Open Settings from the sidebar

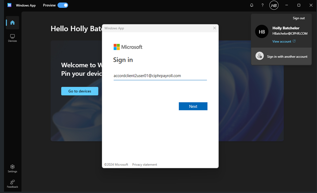pyautogui.click(x=12, y=168)
